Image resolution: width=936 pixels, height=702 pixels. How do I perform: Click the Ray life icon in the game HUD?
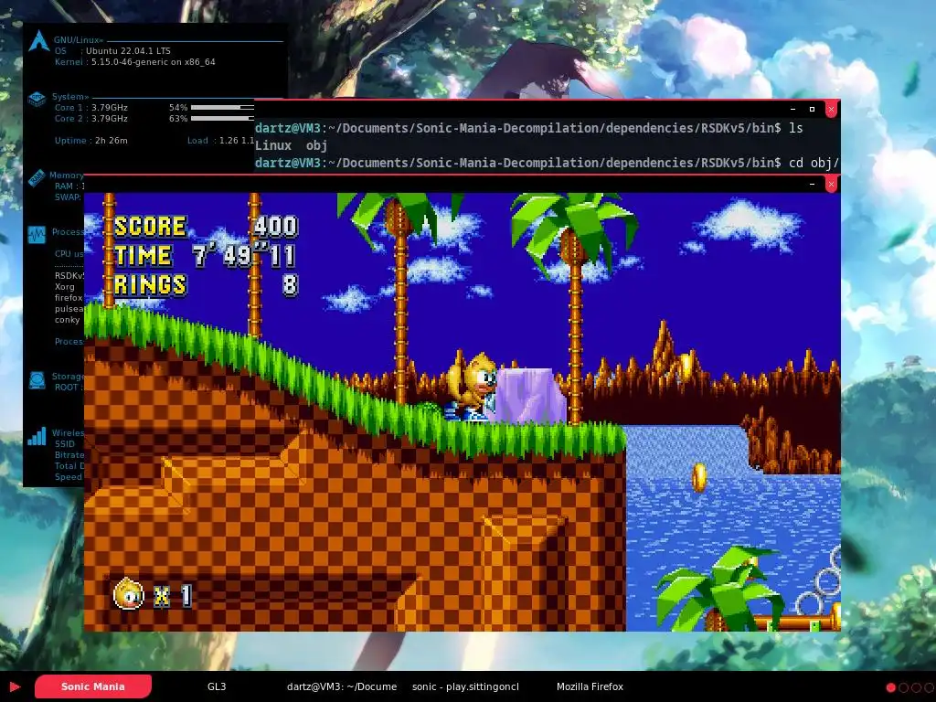pos(128,594)
